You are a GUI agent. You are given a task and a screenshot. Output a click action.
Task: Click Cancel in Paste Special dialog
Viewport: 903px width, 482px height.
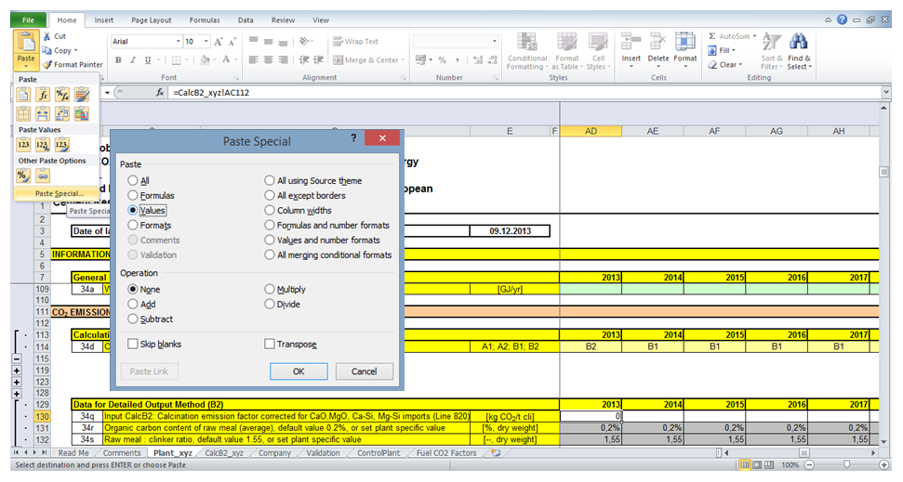coord(364,371)
